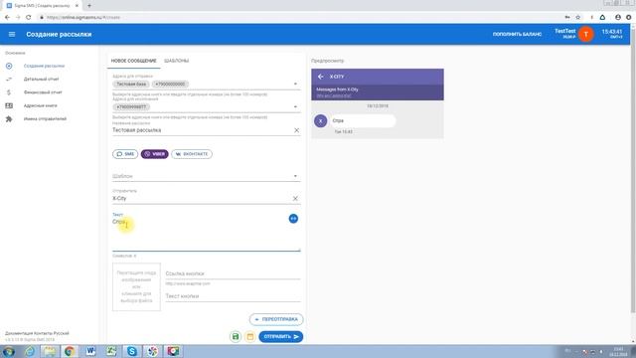The width and height of the screenshot is (636, 358).
Task: Click the +79000000000 recipient chip
Action: click(170, 84)
